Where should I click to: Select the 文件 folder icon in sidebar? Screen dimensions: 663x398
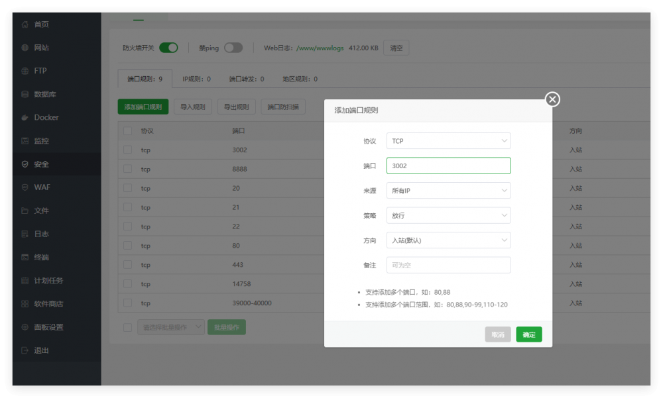click(25, 211)
